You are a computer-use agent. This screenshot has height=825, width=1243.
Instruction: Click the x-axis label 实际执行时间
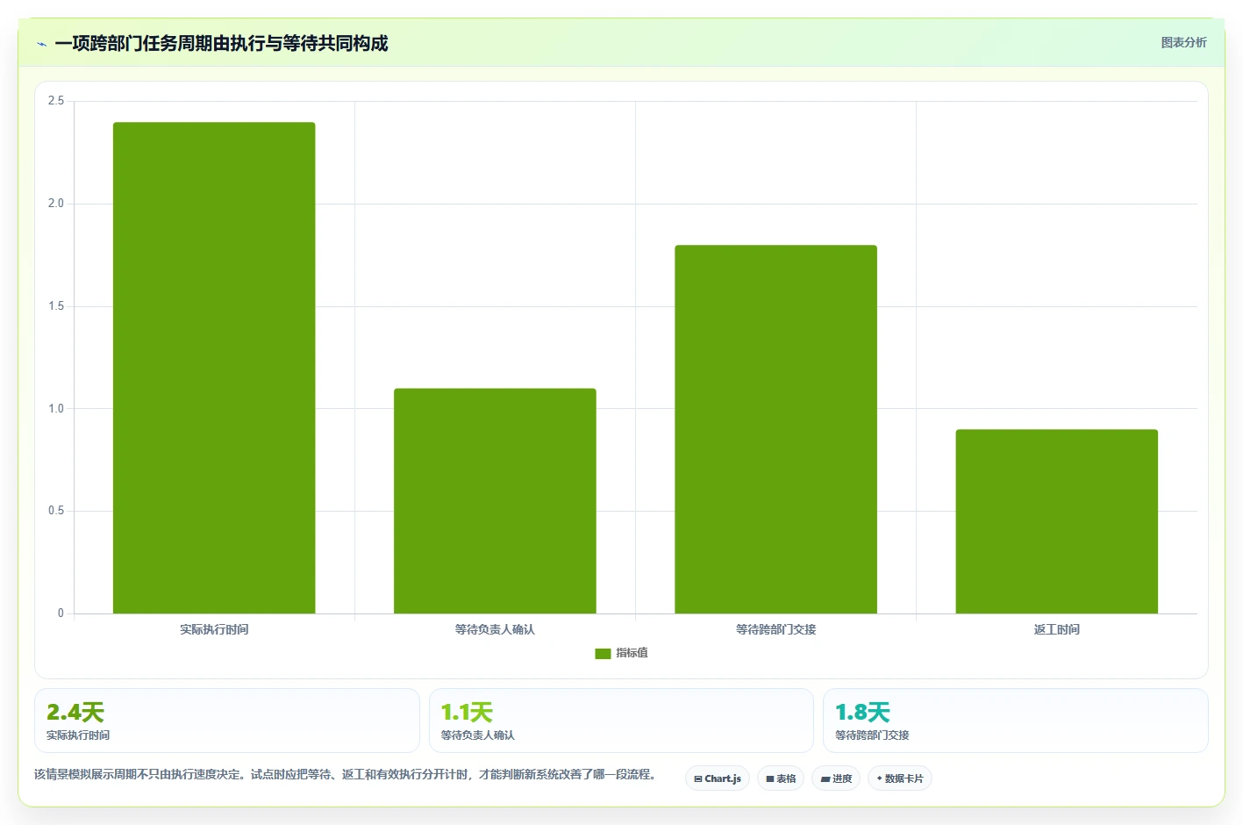tap(214, 629)
